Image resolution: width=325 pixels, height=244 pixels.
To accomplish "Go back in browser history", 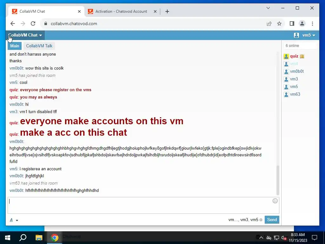I will coord(13,24).
